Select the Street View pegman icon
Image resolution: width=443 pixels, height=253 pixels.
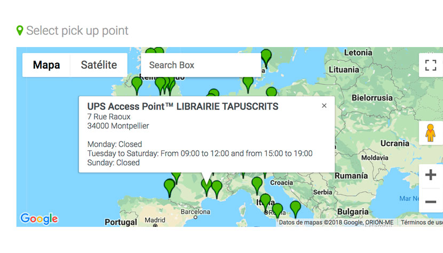(430, 133)
